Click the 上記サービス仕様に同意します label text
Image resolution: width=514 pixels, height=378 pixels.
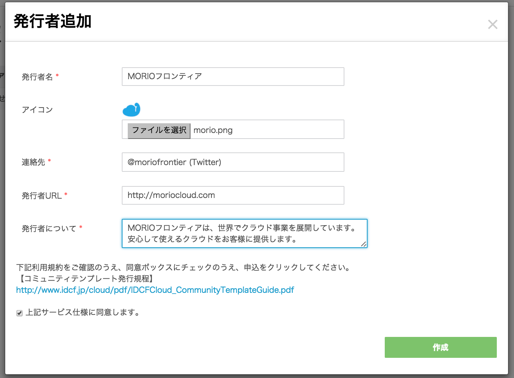82,313
